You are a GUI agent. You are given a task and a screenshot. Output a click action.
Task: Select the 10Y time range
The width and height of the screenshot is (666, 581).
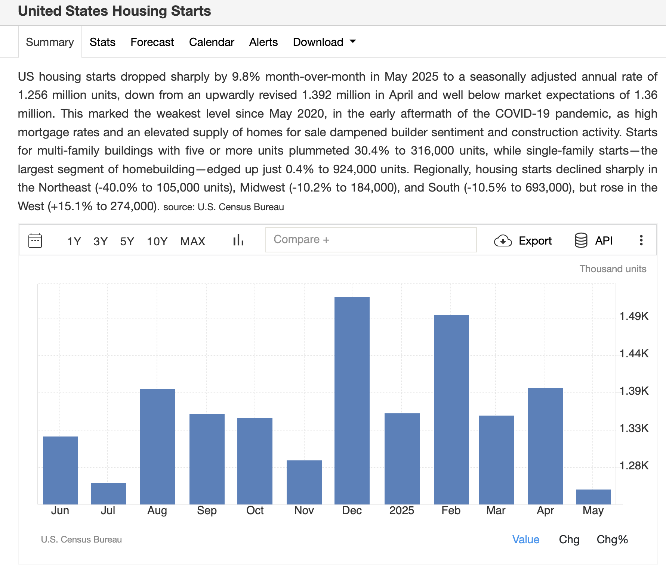[157, 242]
